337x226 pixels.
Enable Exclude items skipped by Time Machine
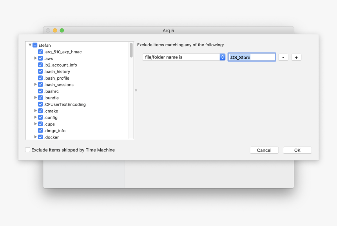coord(28,150)
